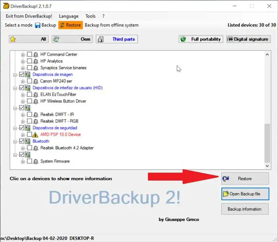Expand the Canon MP240 ser node
This screenshot has width=278, height=242.
click(x=23, y=81)
